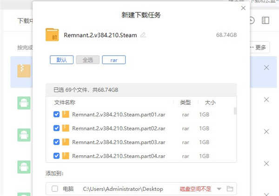
Task: Click the BT folder icon
Action: 52,35
